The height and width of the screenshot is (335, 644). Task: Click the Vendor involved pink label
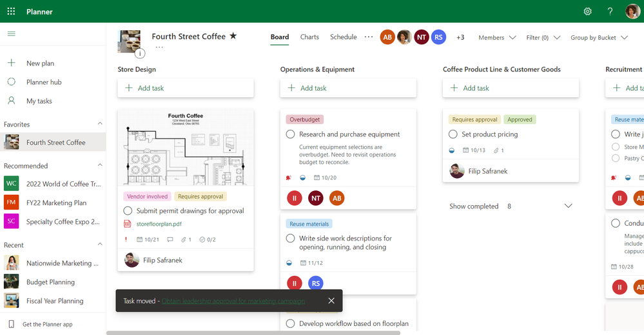pyautogui.click(x=147, y=197)
